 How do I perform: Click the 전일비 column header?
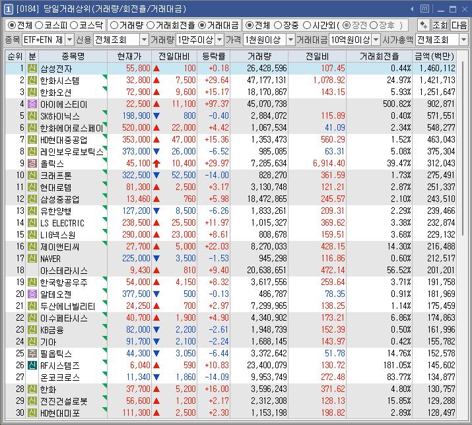click(x=318, y=56)
